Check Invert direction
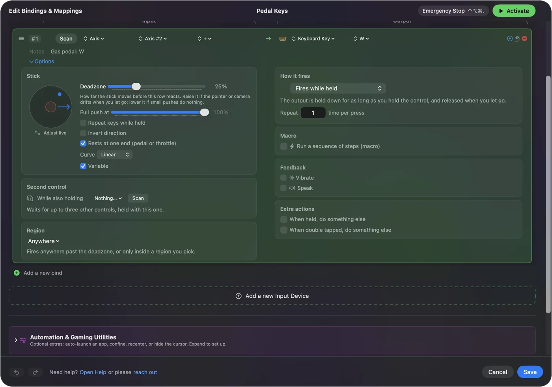Screen dimensions: 552x387 click(x=83, y=133)
